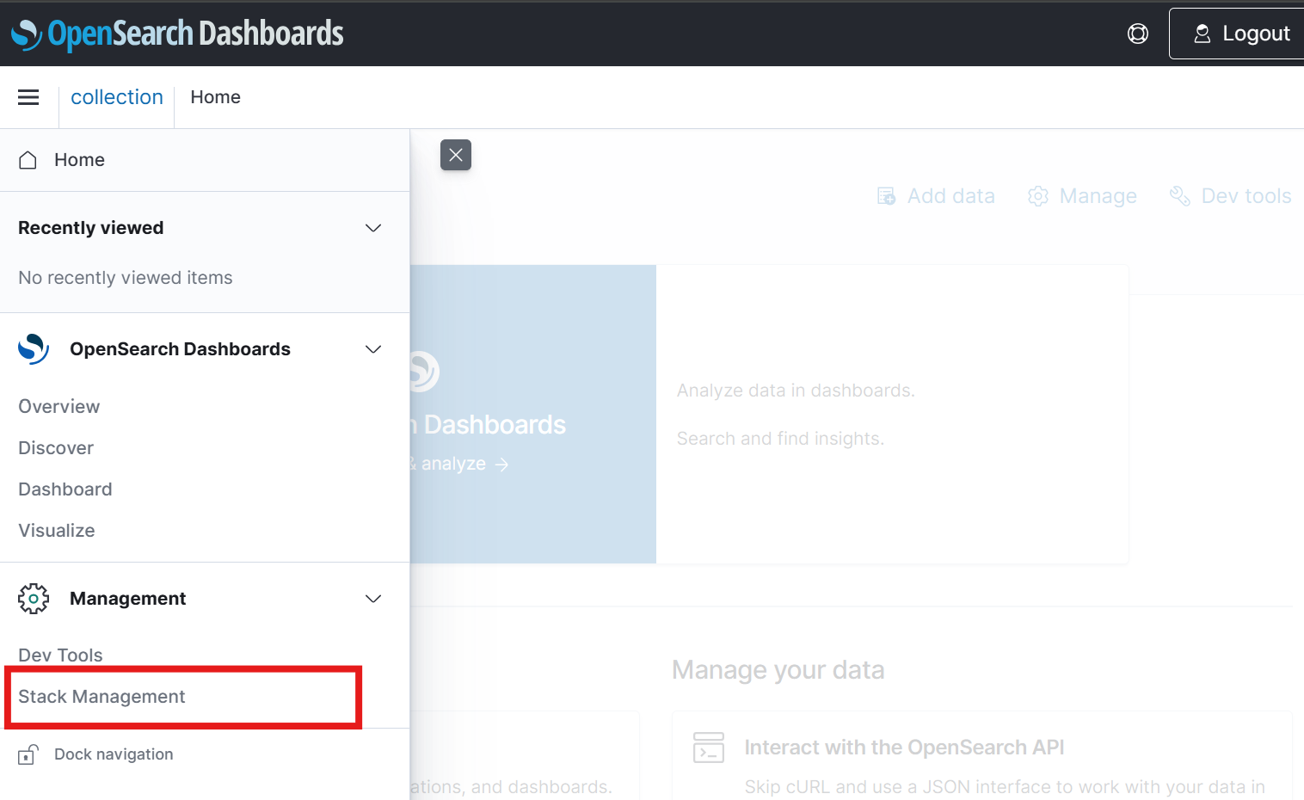Open Stack Management
This screenshot has width=1304, height=800.
point(101,697)
